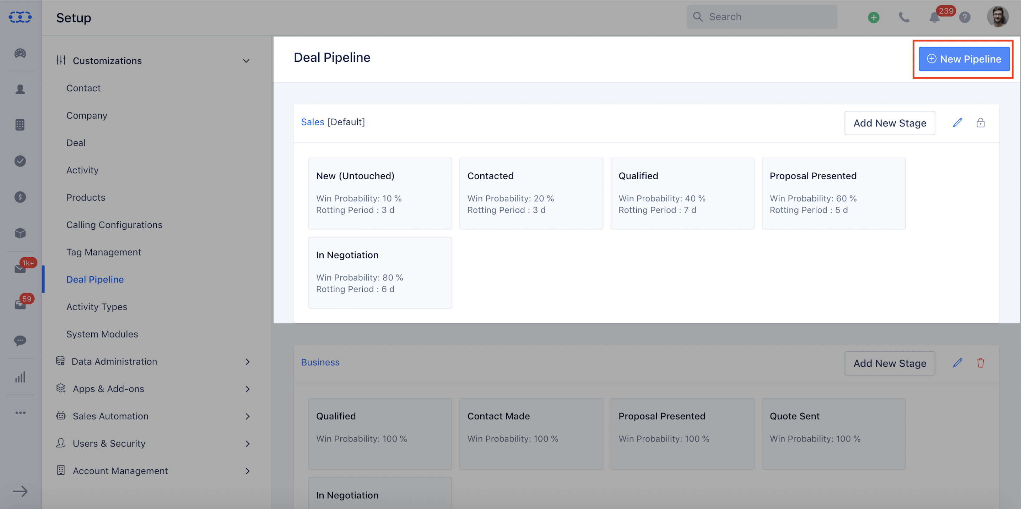Expand Sales Automation section
1021x509 pixels.
[248, 416]
